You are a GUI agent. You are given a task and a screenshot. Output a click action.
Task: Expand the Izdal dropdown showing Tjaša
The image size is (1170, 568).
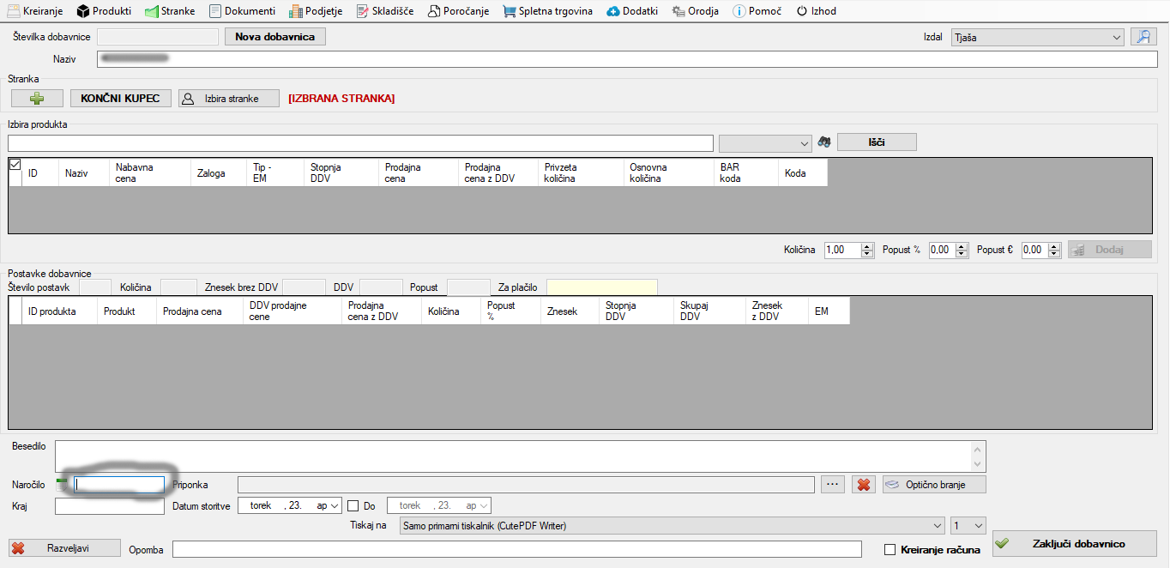[x=1116, y=38]
